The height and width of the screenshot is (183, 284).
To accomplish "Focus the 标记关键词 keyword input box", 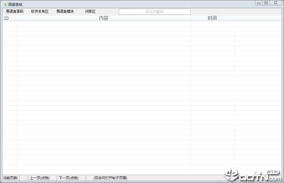I will (x=155, y=12).
